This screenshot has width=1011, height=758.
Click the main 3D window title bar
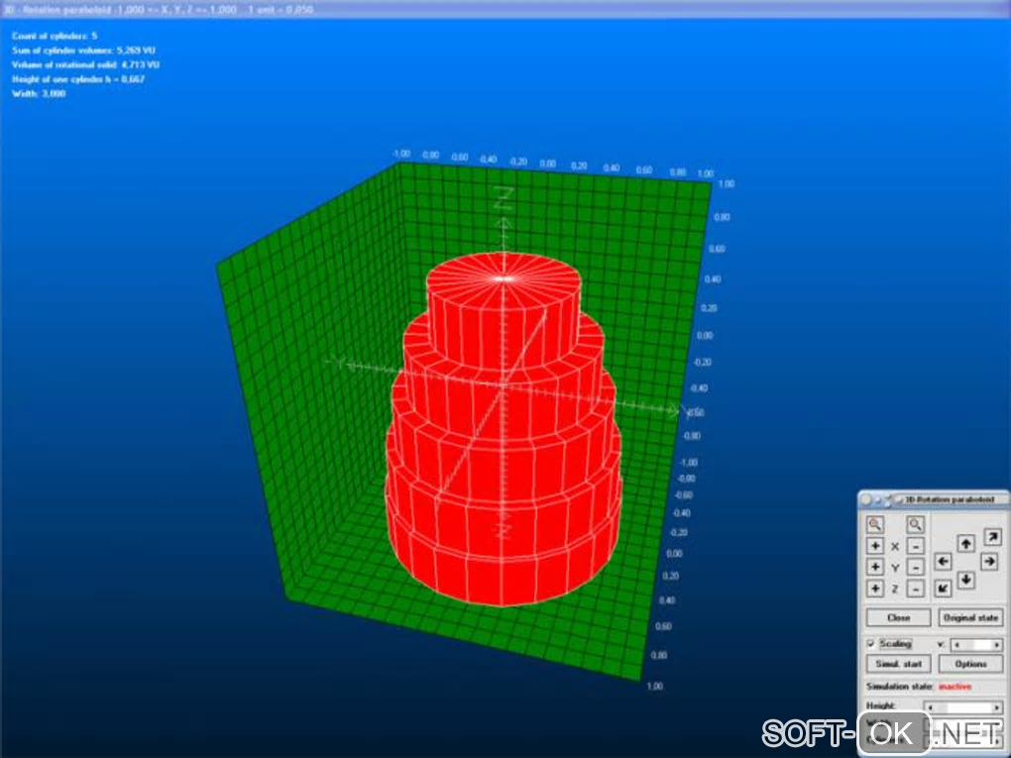(x=505, y=9)
